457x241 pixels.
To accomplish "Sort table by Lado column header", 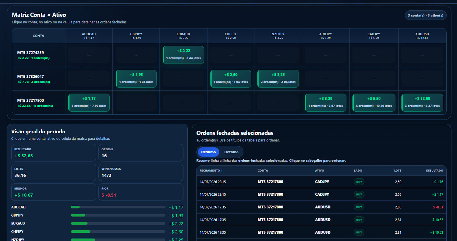I will [358, 171].
